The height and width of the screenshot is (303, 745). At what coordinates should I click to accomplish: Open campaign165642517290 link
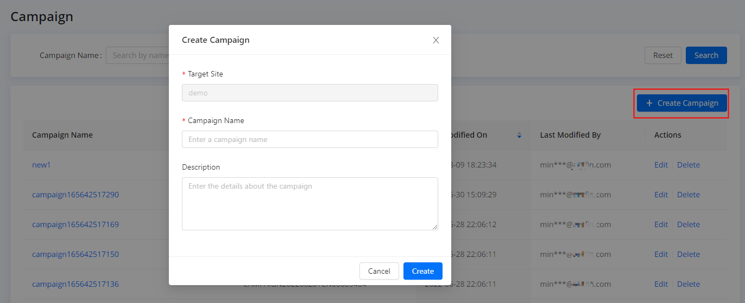pyautogui.click(x=75, y=195)
